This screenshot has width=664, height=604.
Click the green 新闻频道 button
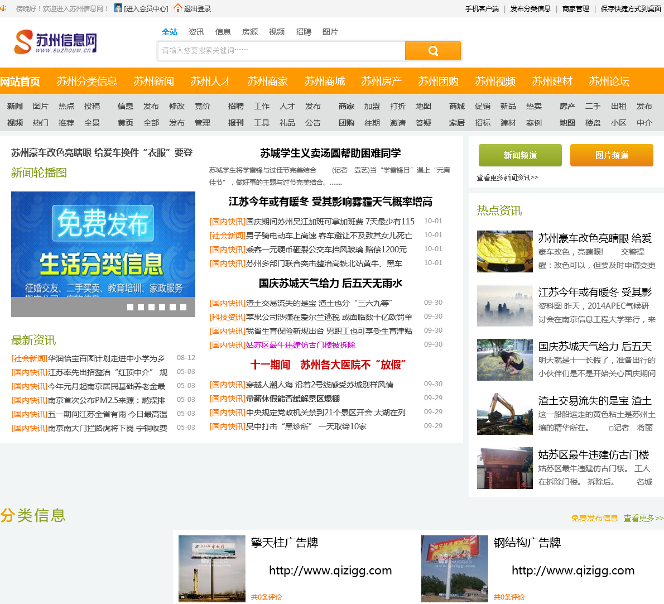tap(520, 155)
